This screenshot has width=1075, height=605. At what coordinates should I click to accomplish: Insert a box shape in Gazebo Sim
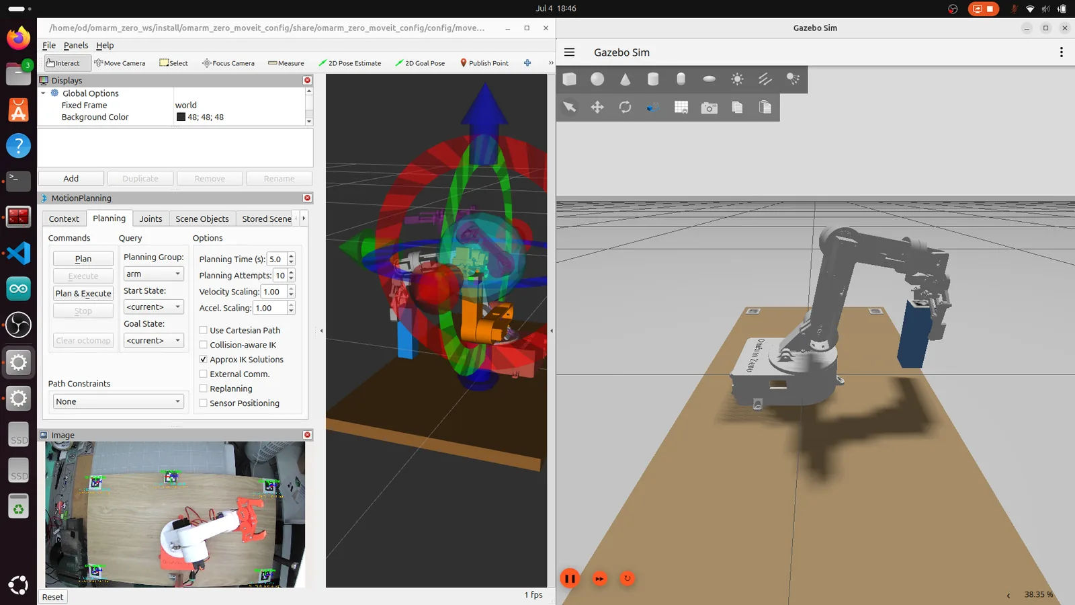tap(570, 79)
